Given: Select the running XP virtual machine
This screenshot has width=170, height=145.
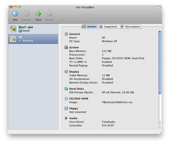Looking at the screenshot, I should [x=33, y=39].
